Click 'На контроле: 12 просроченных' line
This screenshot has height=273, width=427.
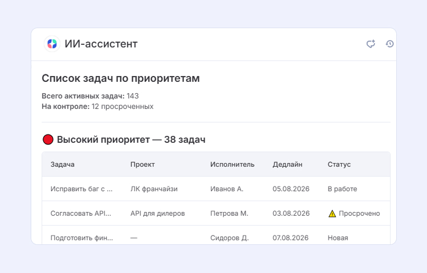97,106
